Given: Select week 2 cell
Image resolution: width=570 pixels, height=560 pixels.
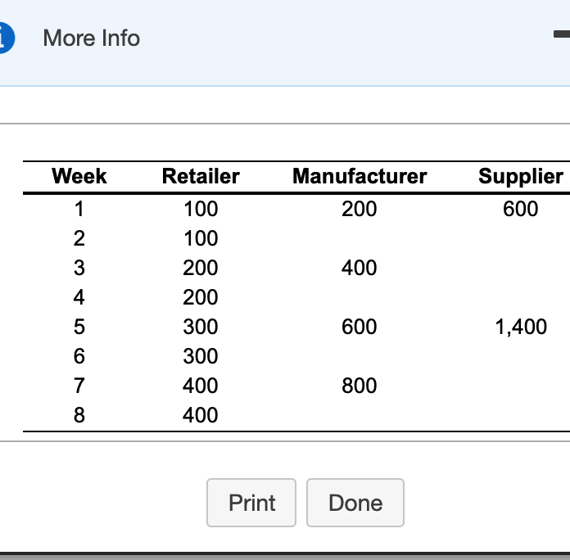Looking at the screenshot, I should click(x=79, y=238).
